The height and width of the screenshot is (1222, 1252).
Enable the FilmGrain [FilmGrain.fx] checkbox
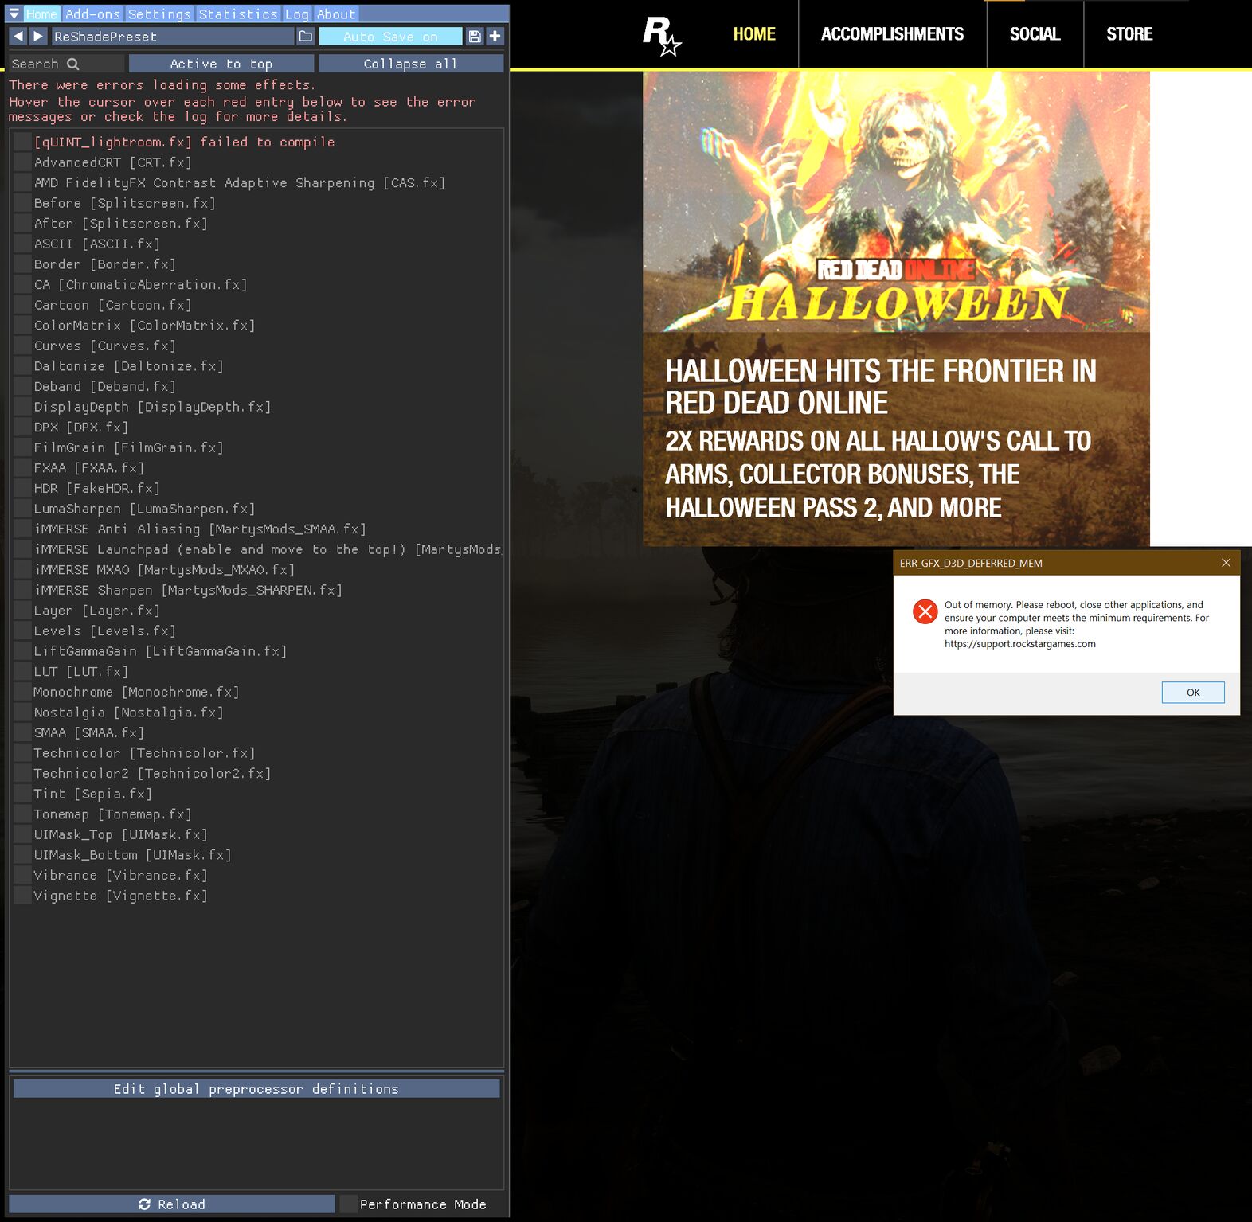[22, 447]
